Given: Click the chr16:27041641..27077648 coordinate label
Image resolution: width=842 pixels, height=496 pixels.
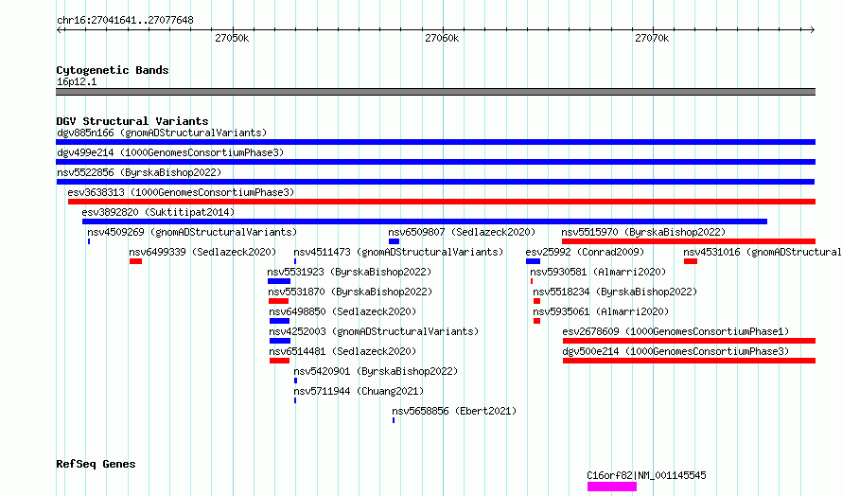Looking at the screenshot, I should pyautogui.click(x=125, y=20).
